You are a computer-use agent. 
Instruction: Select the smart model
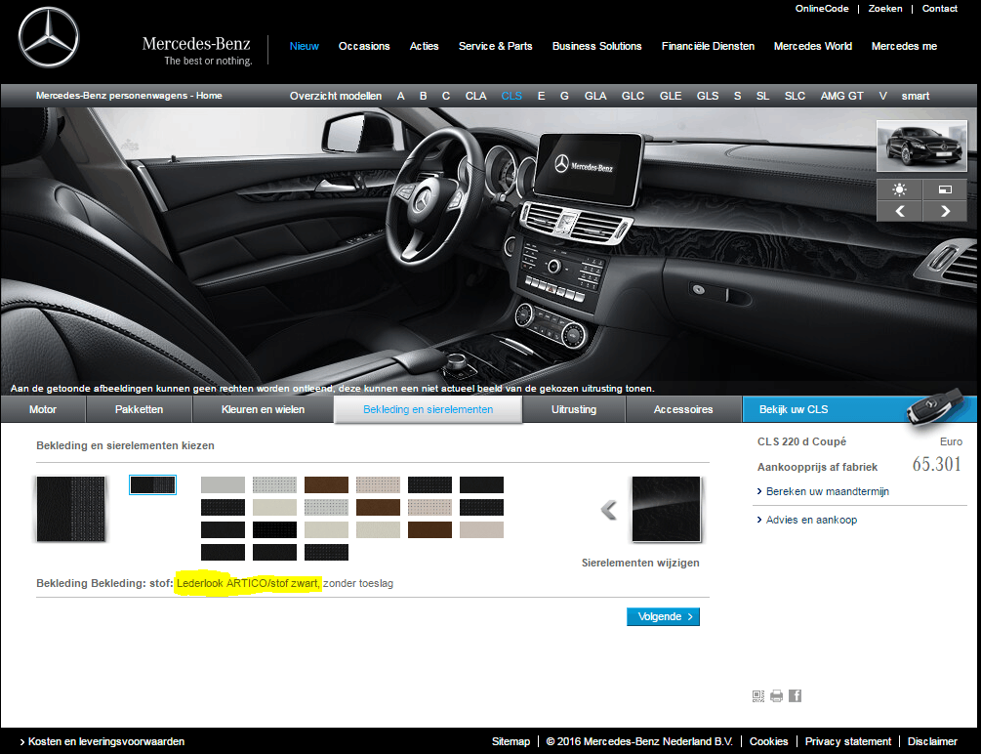pos(916,96)
